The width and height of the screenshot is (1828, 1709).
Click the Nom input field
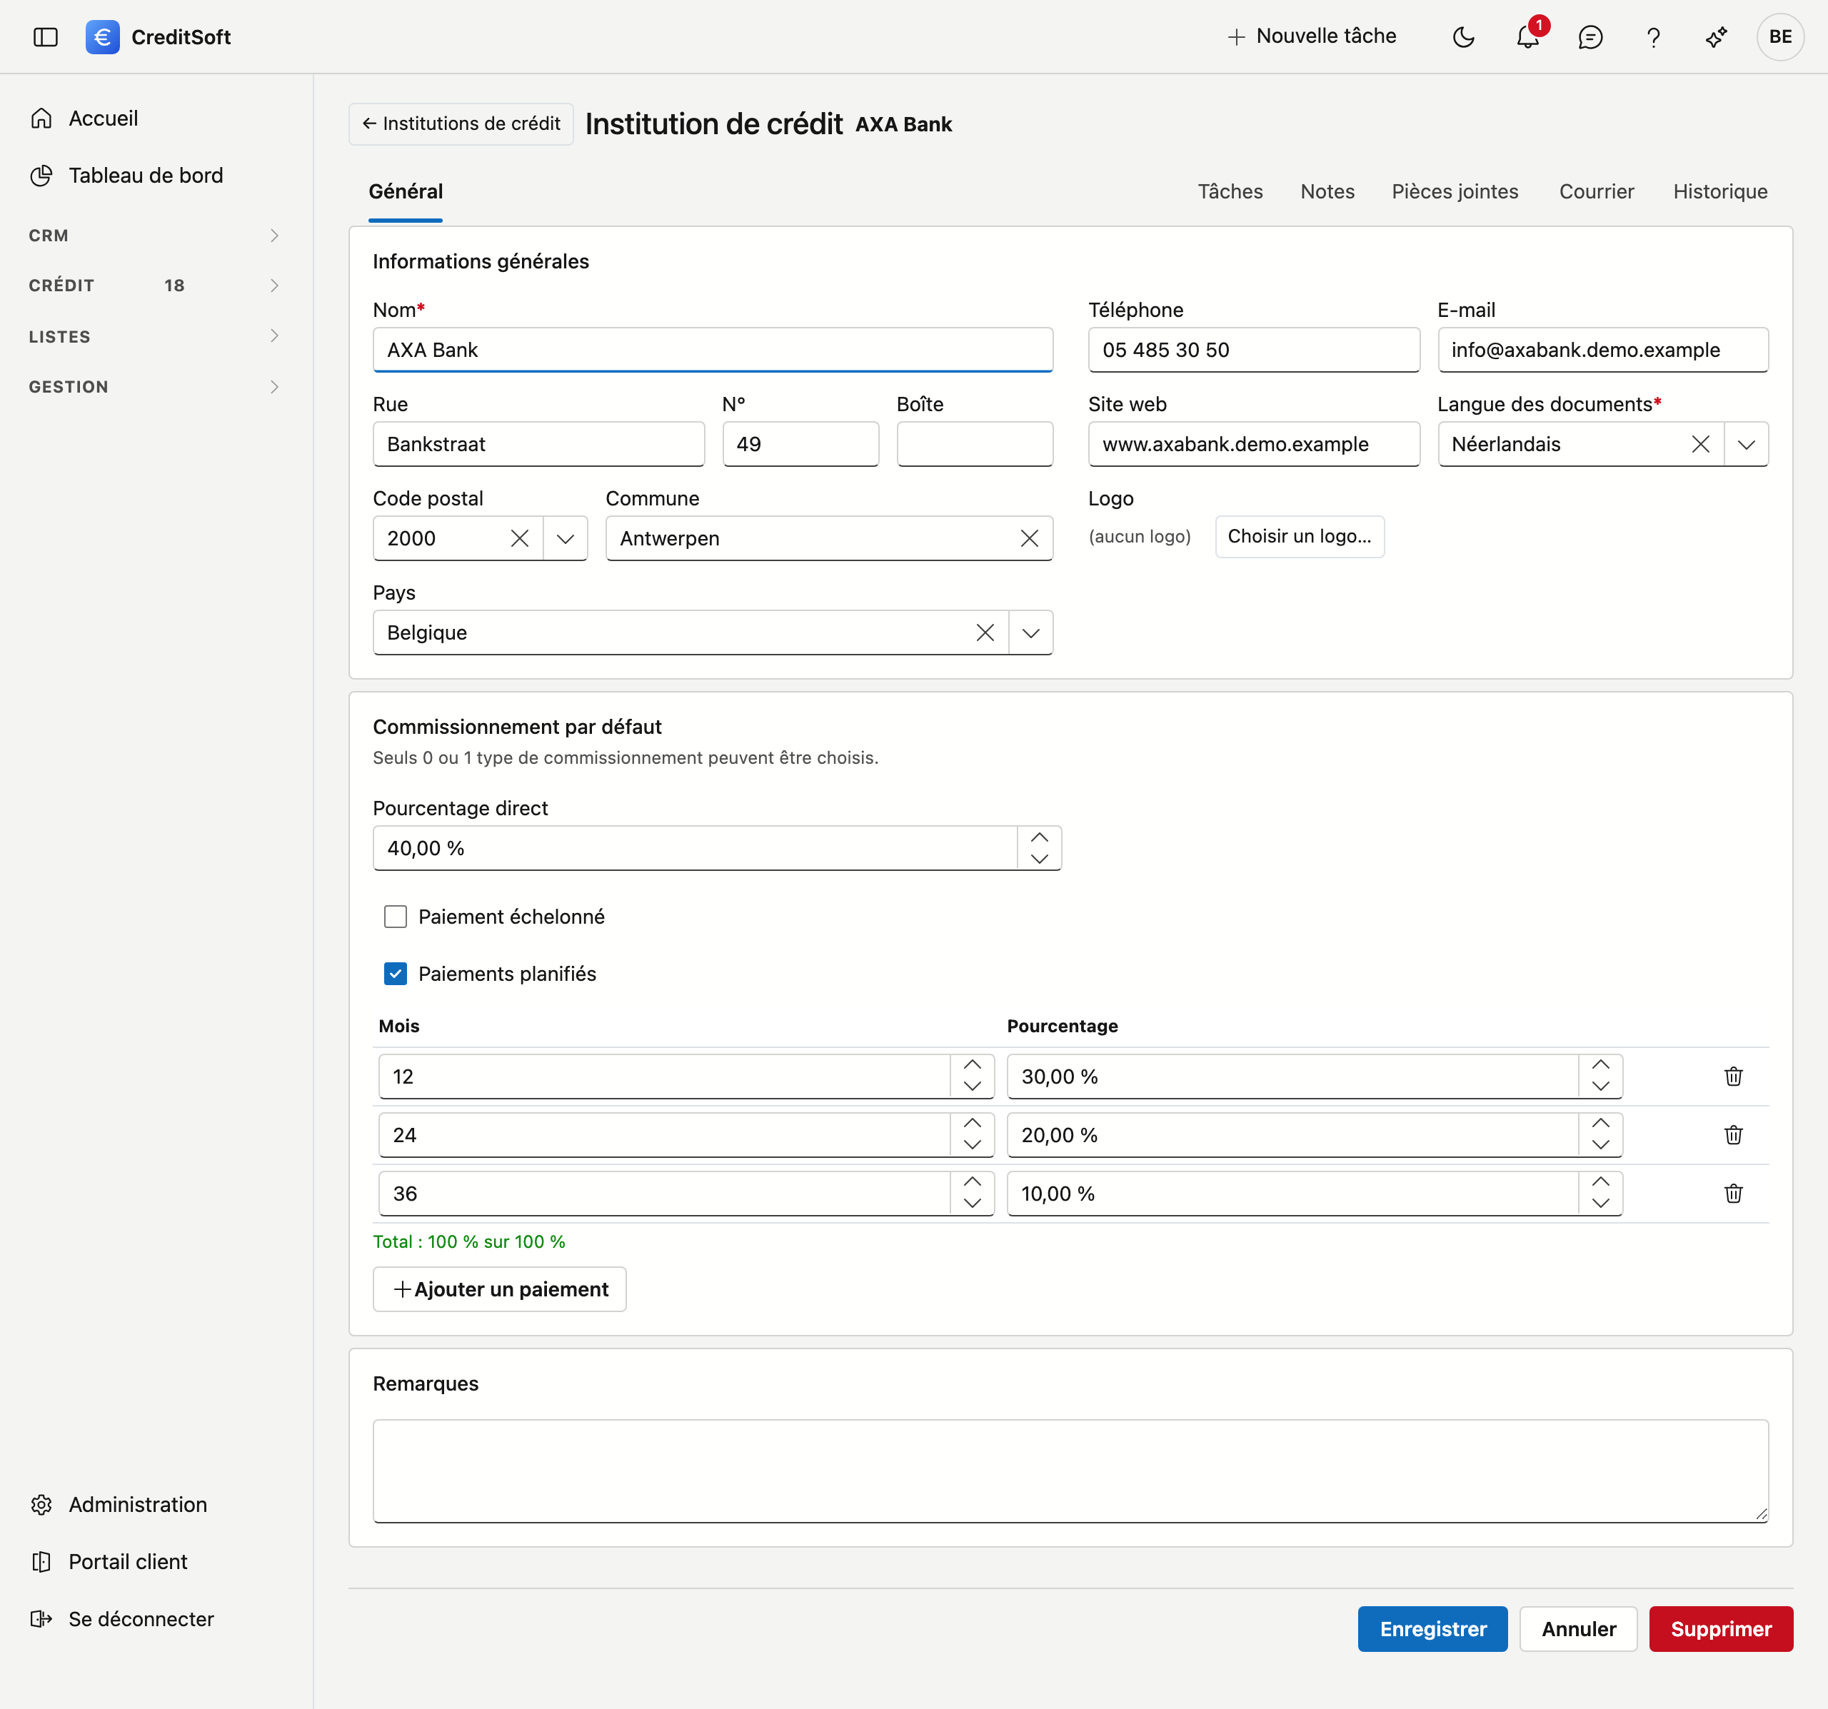pos(713,351)
